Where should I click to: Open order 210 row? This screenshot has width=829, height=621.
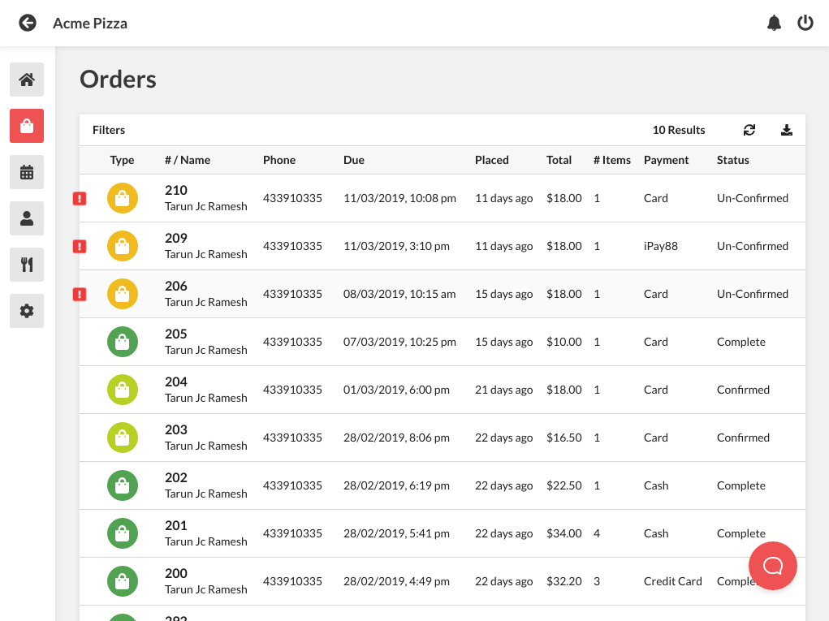coord(442,198)
